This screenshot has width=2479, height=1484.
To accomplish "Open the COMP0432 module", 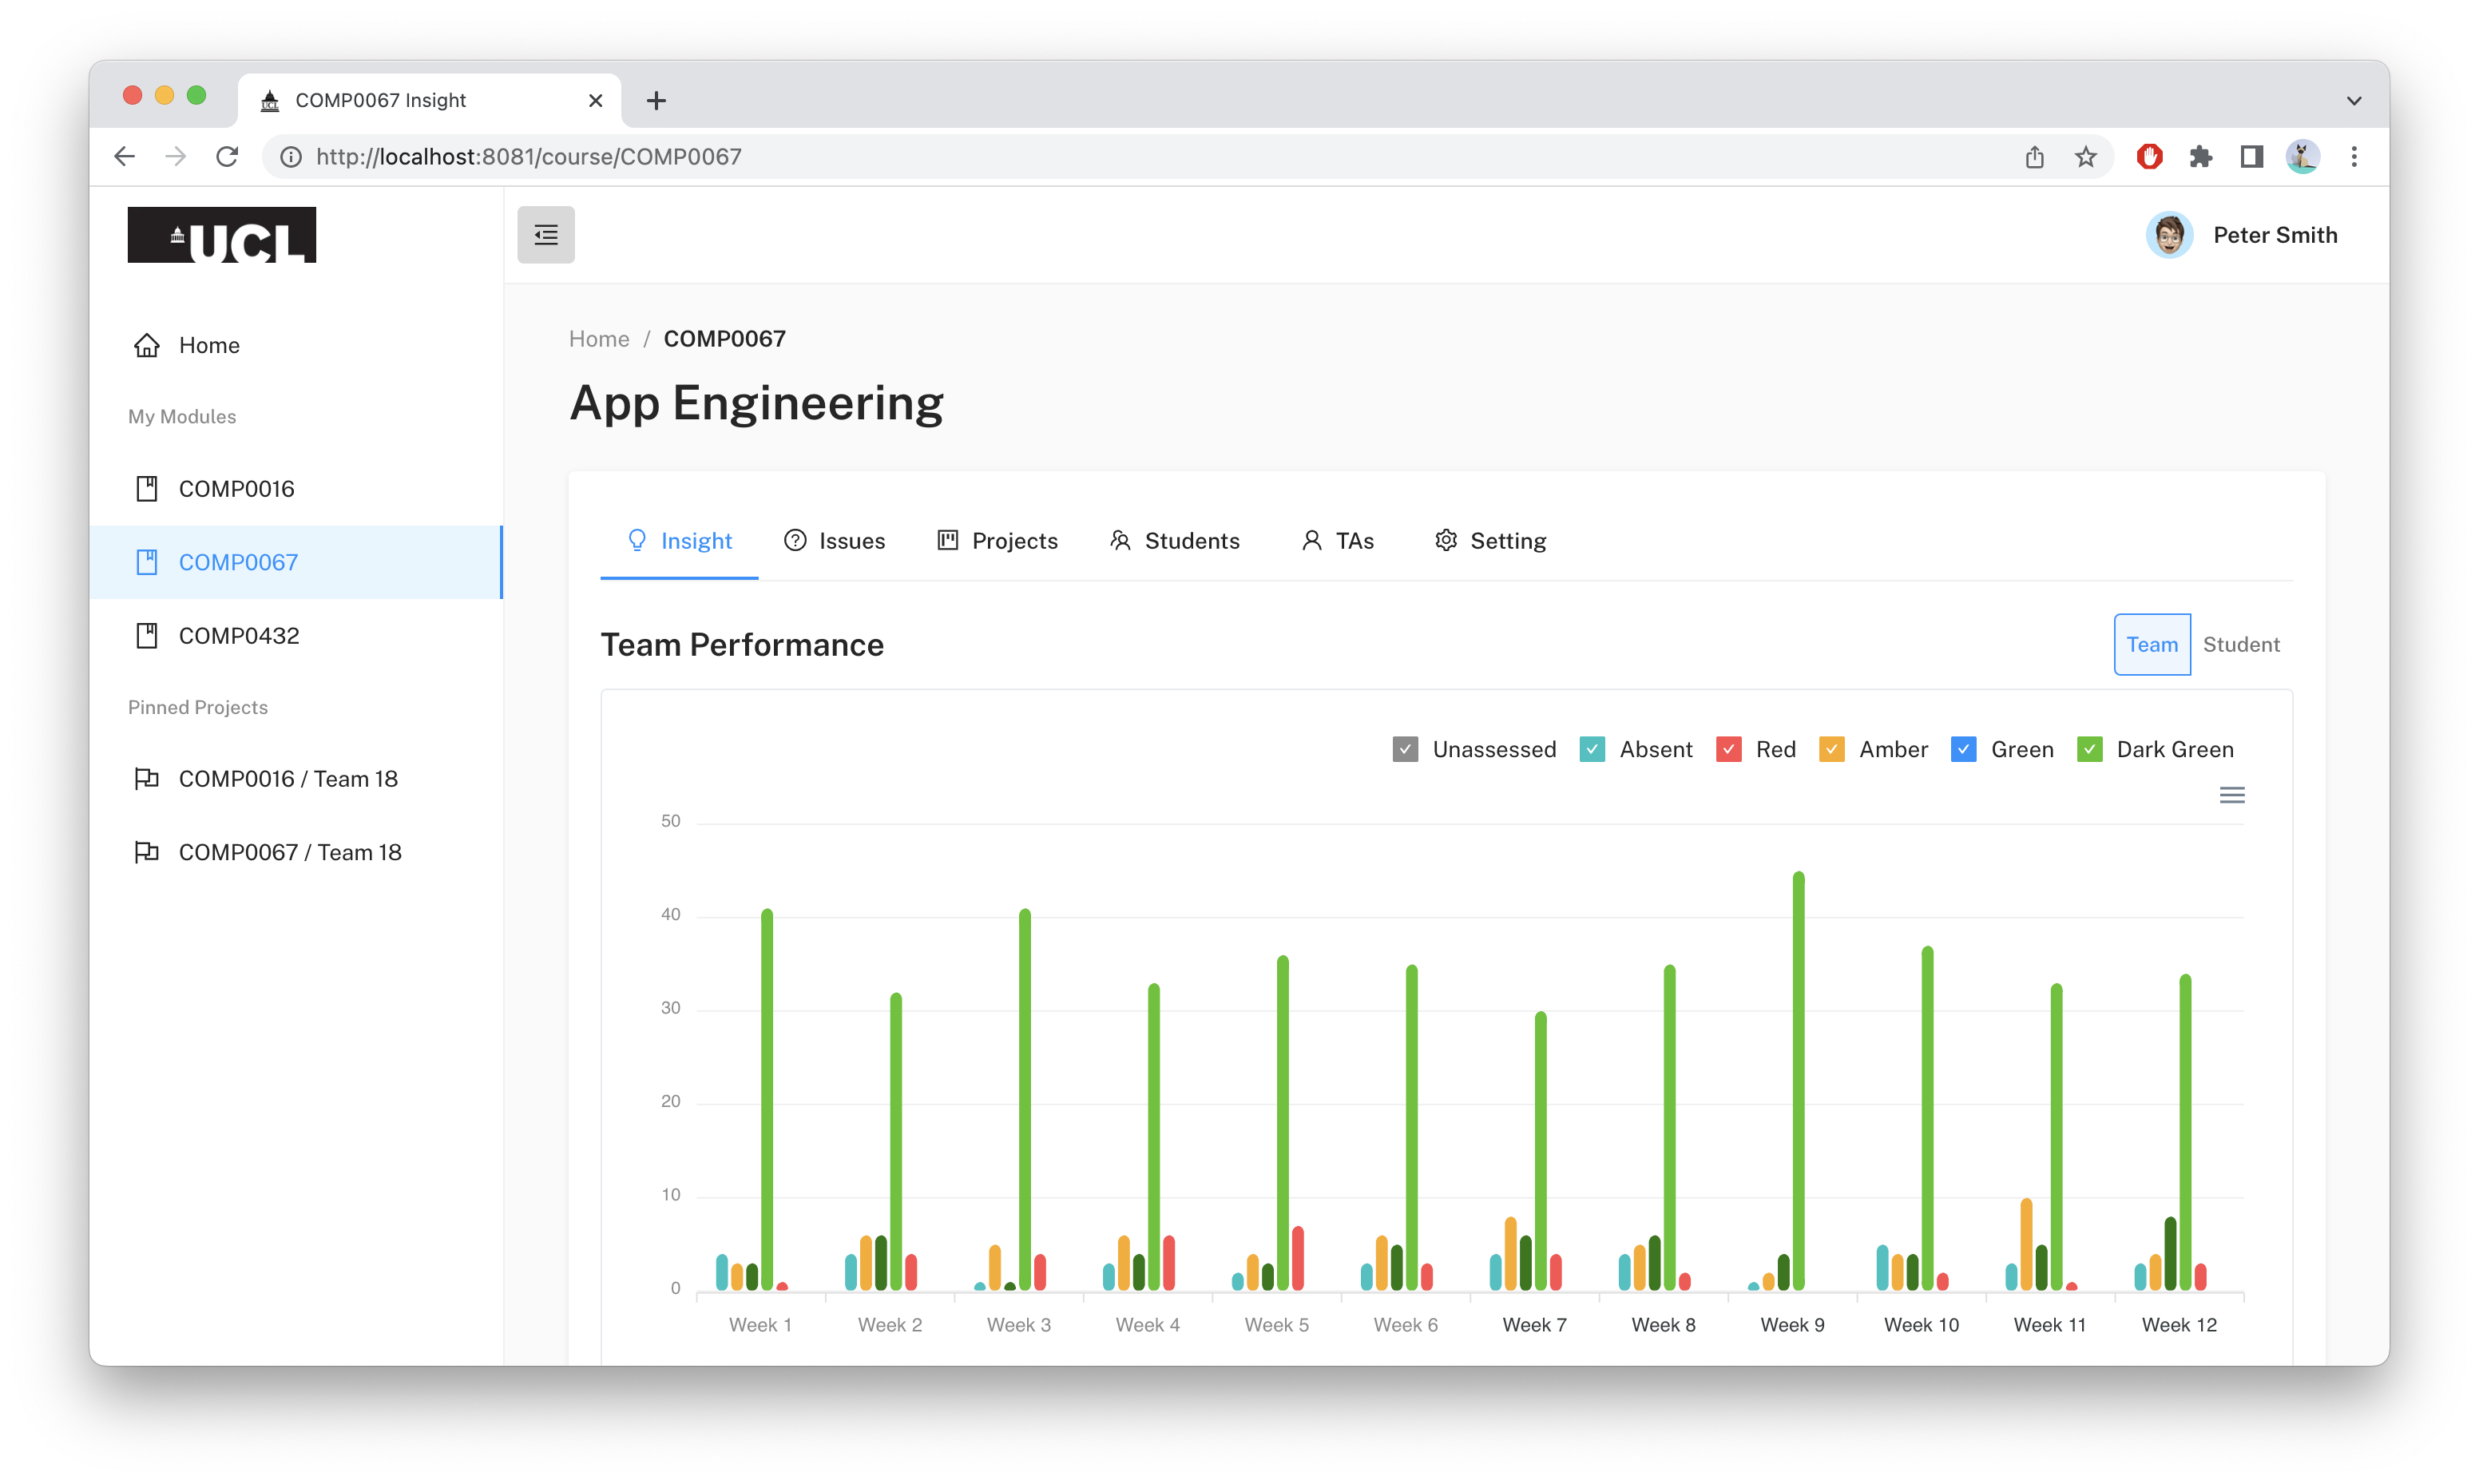I will click(x=295, y=636).
